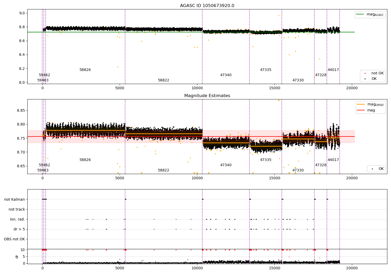Click obsid label 47340 in the top plot
Viewport: 391px width, 274px height.
[226, 75]
